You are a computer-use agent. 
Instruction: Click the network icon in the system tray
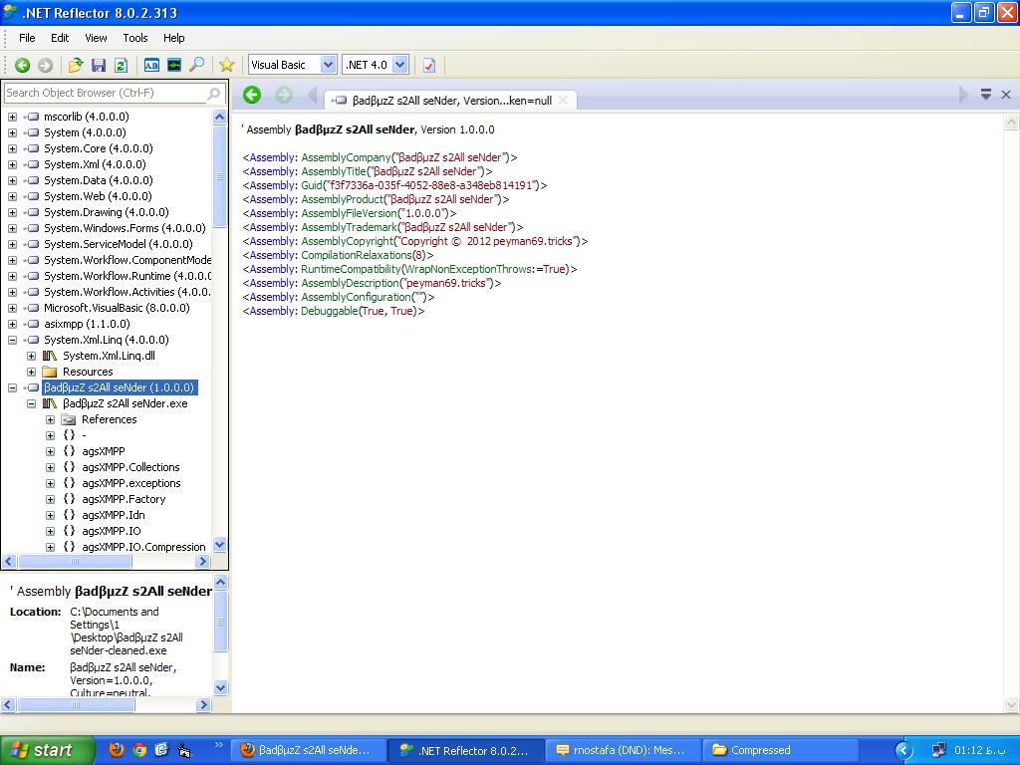coord(938,751)
